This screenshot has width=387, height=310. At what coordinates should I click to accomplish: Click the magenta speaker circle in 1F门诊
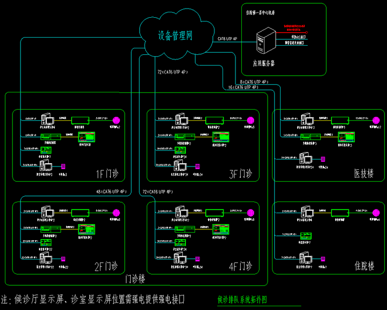coord(116,120)
